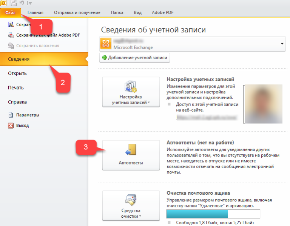The image size is (290, 226).
Task: Select the Папка ribbon tab
Action: (x=117, y=12)
